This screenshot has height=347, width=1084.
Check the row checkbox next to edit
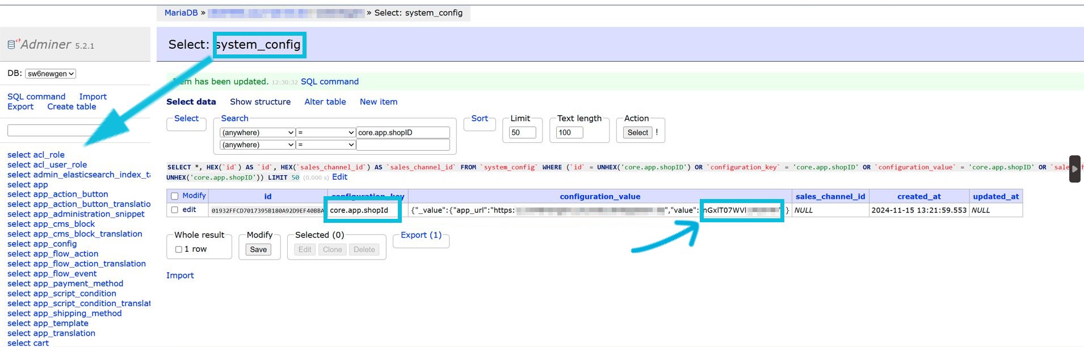[x=175, y=210]
